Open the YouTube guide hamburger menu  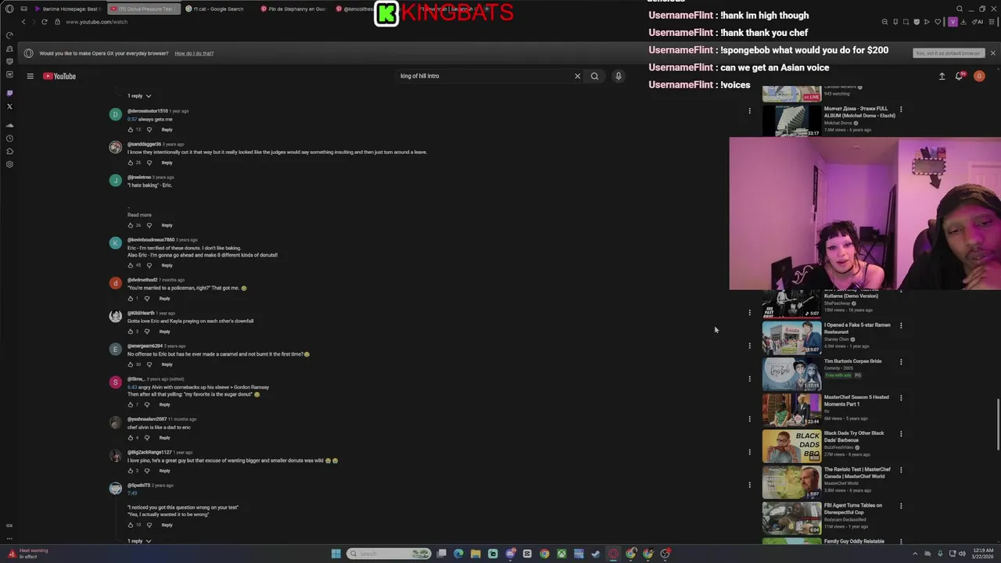(30, 76)
